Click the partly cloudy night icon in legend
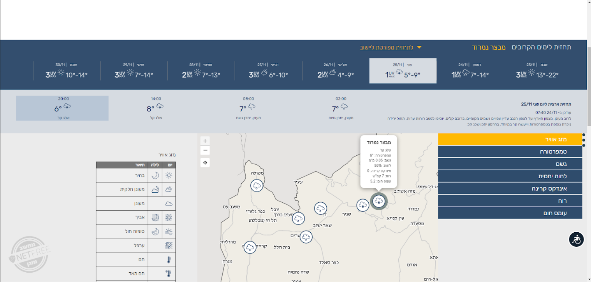The width and height of the screenshot is (591, 282). click(155, 189)
